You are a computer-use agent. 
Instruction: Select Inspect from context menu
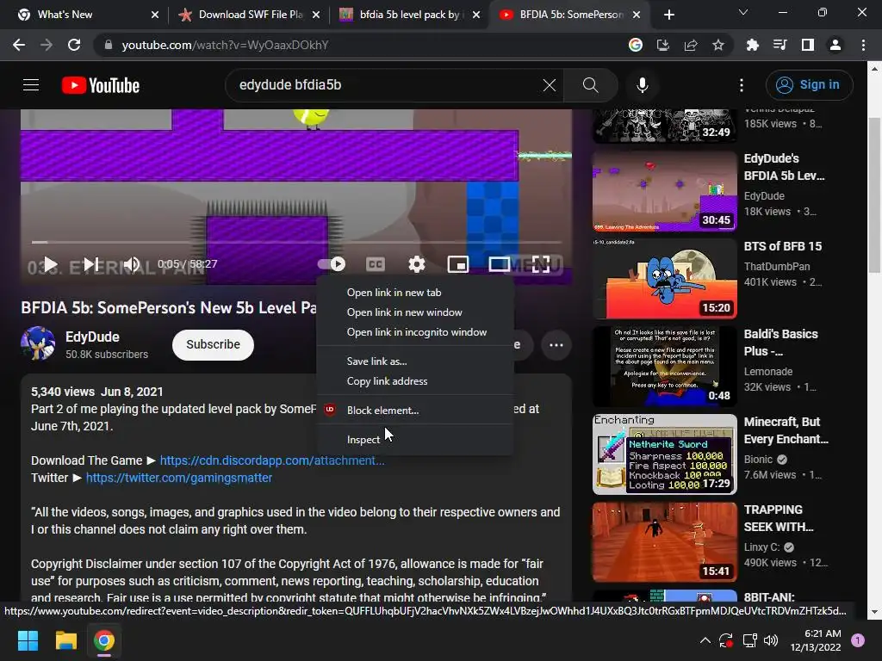click(415, 440)
